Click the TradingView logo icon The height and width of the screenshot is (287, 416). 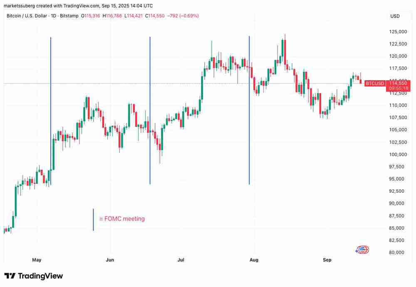tap(10, 276)
